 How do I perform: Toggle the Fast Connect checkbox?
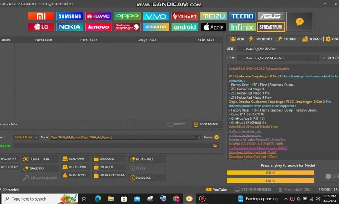323,58
